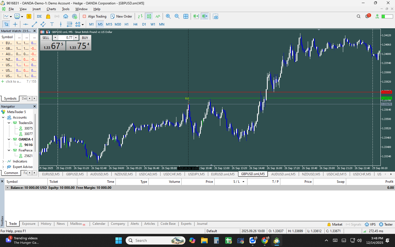The height and width of the screenshot is (247, 395).
Task: Decrease lot volume with down arrow
Action: [55, 38]
